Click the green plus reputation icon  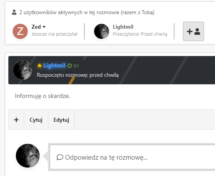point(69,66)
